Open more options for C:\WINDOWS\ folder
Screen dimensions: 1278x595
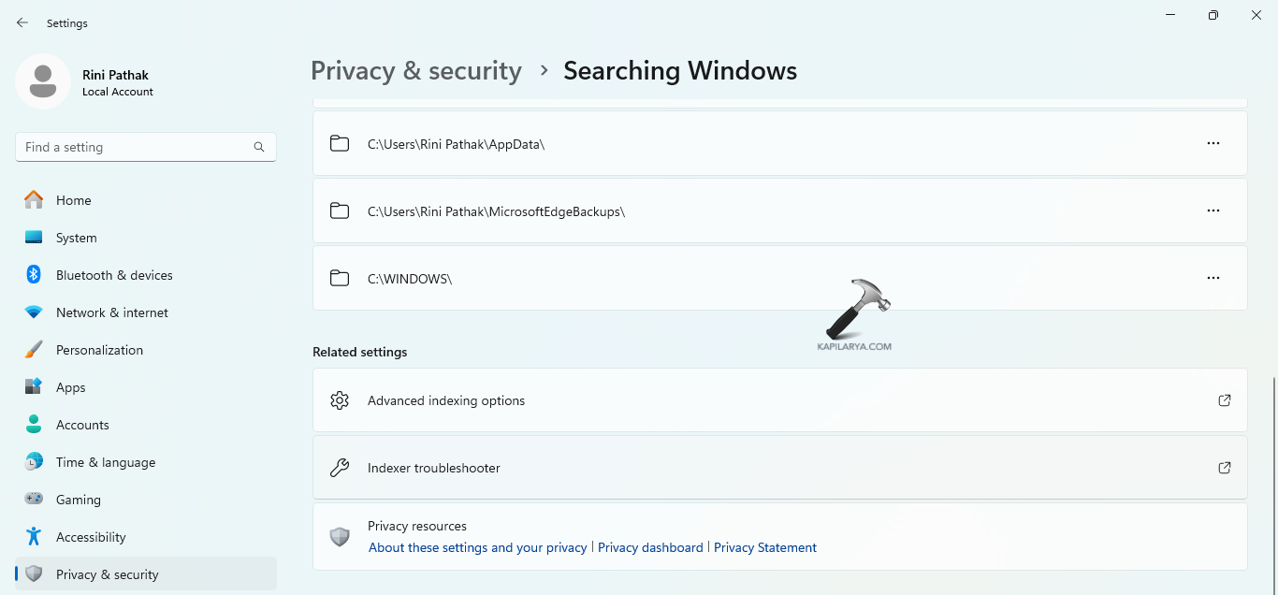pos(1213,278)
